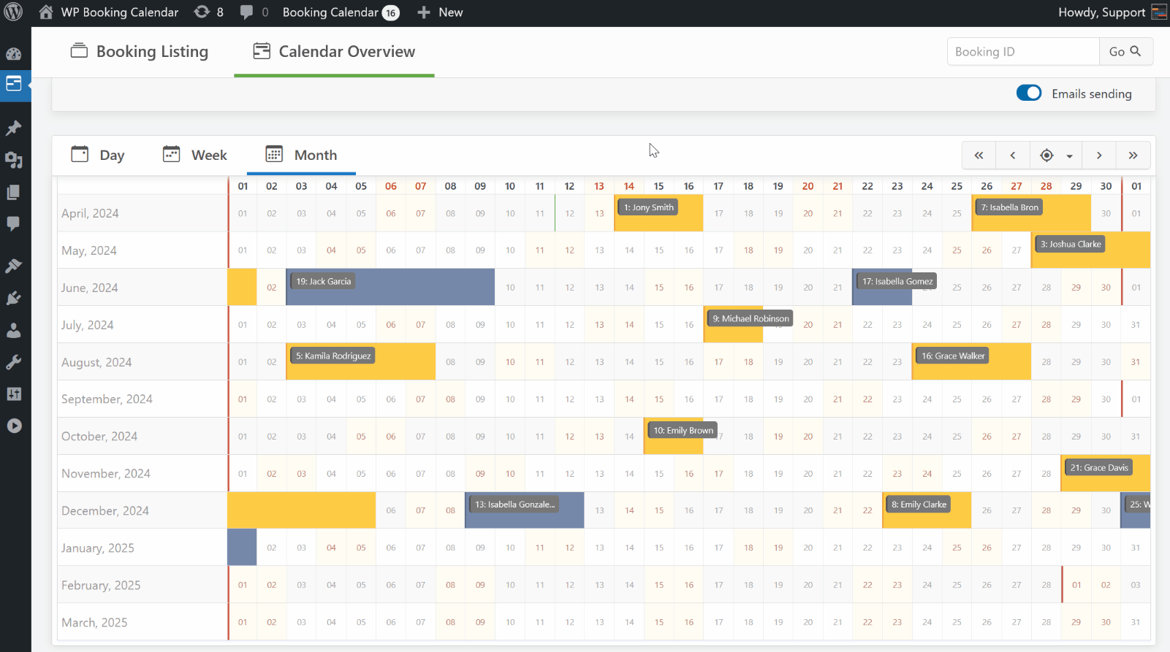Open Tools wrench icon in sidebar
The image size is (1170, 652).
[x=14, y=362]
